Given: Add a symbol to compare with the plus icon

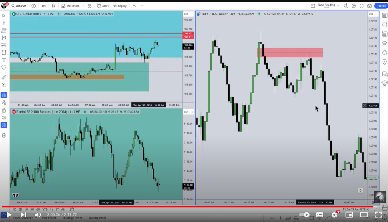Looking at the screenshot, I should 34,6.
